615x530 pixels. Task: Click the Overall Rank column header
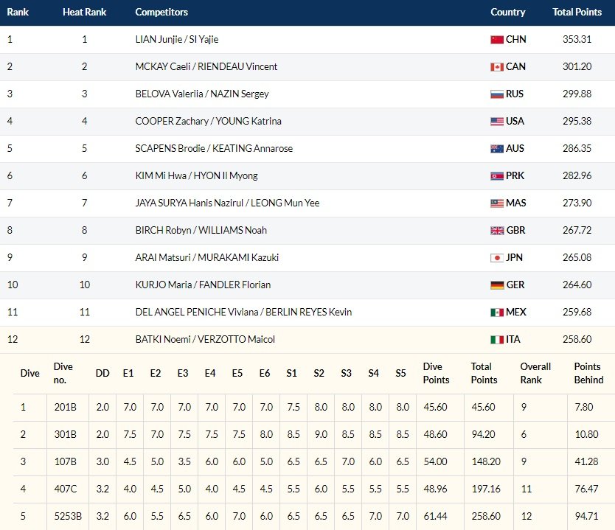[x=535, y=373]
